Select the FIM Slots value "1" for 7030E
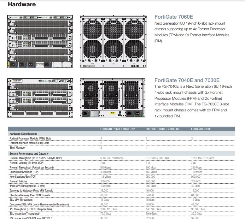The image size is (245, 219). [x=192, y=143]
